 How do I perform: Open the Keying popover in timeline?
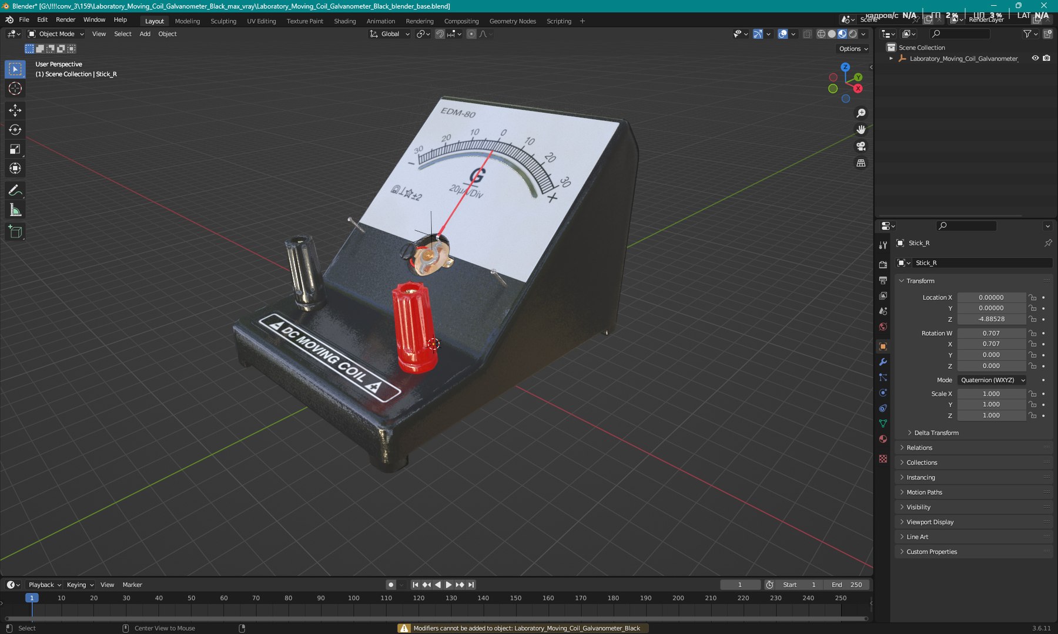pyautogui.click(x=80, y=585)
